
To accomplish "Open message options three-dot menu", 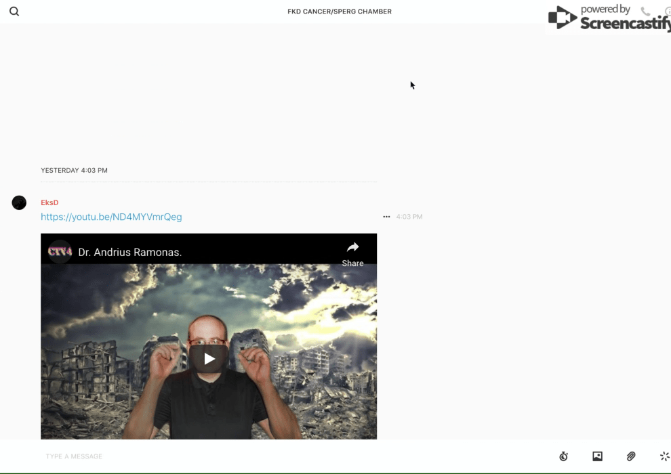I will [x=386, y=217].
